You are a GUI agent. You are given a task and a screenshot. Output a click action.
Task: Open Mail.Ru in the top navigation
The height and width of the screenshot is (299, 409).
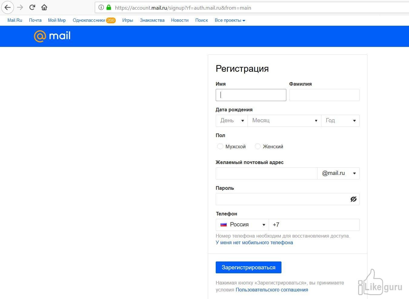pyautogui.click(x=15, y=20)
